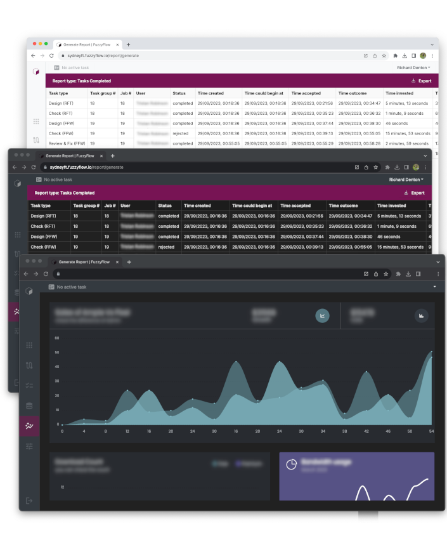Click the settings sliders icon in dashboard sidebar
The height and width of the screenshot is (552, 447).
coord(29,446)
